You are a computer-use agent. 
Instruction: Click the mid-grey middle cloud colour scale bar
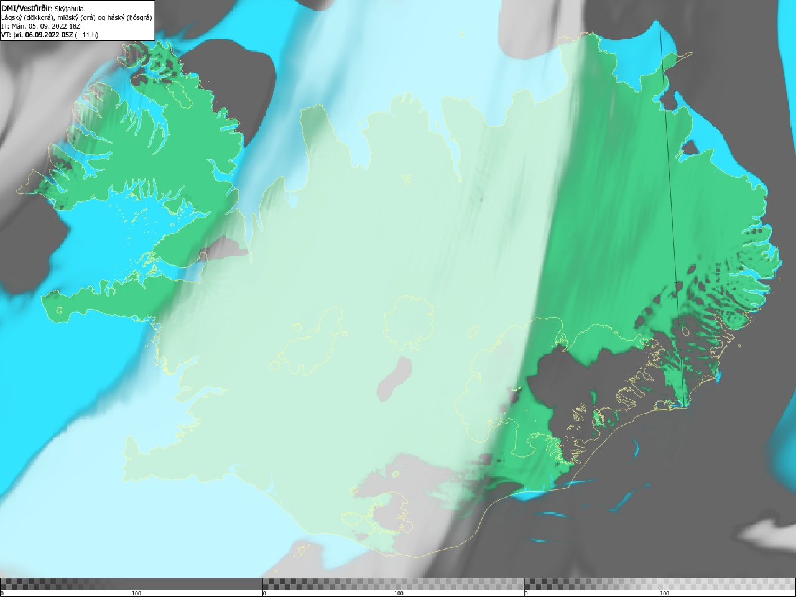click(393, 583)
